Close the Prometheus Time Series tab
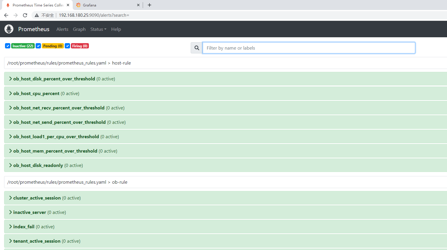This screenshot has width=447, height=250. pyautogui.click(x=68, y=5)
